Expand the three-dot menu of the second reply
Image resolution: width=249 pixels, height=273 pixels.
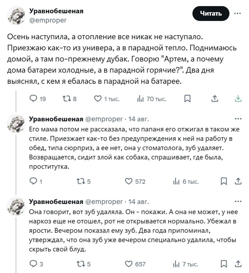tap(238, 202)
